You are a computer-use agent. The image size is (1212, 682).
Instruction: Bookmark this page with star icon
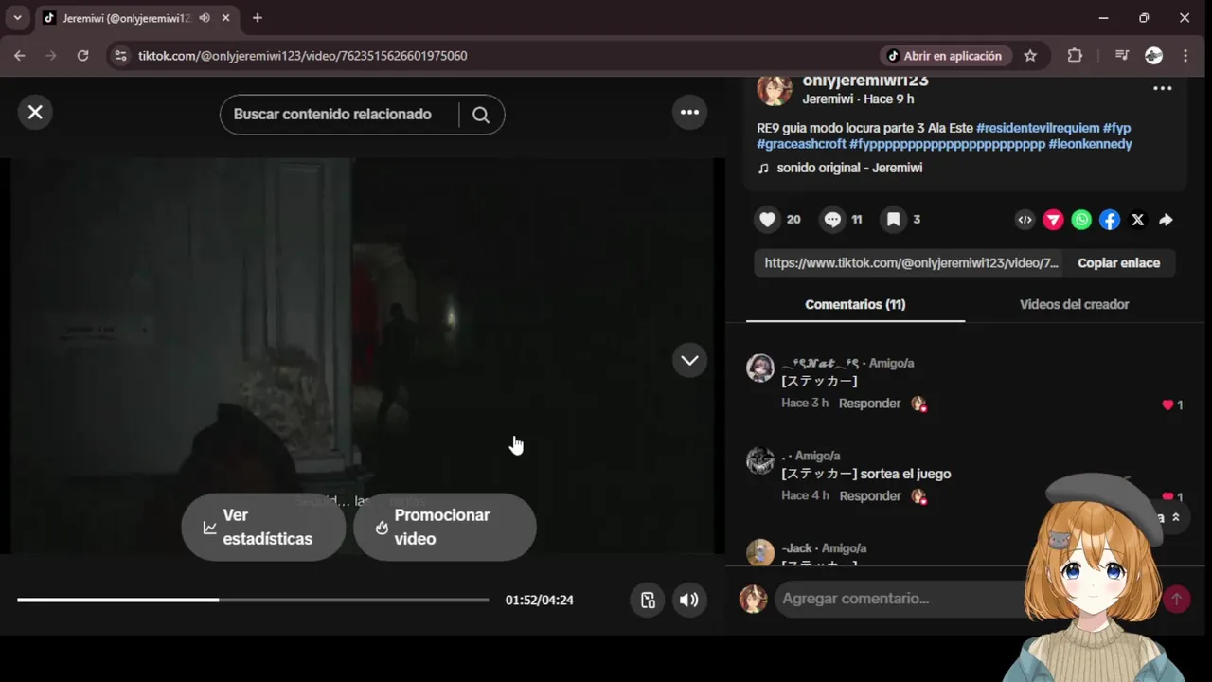[x=1030, y=56]
